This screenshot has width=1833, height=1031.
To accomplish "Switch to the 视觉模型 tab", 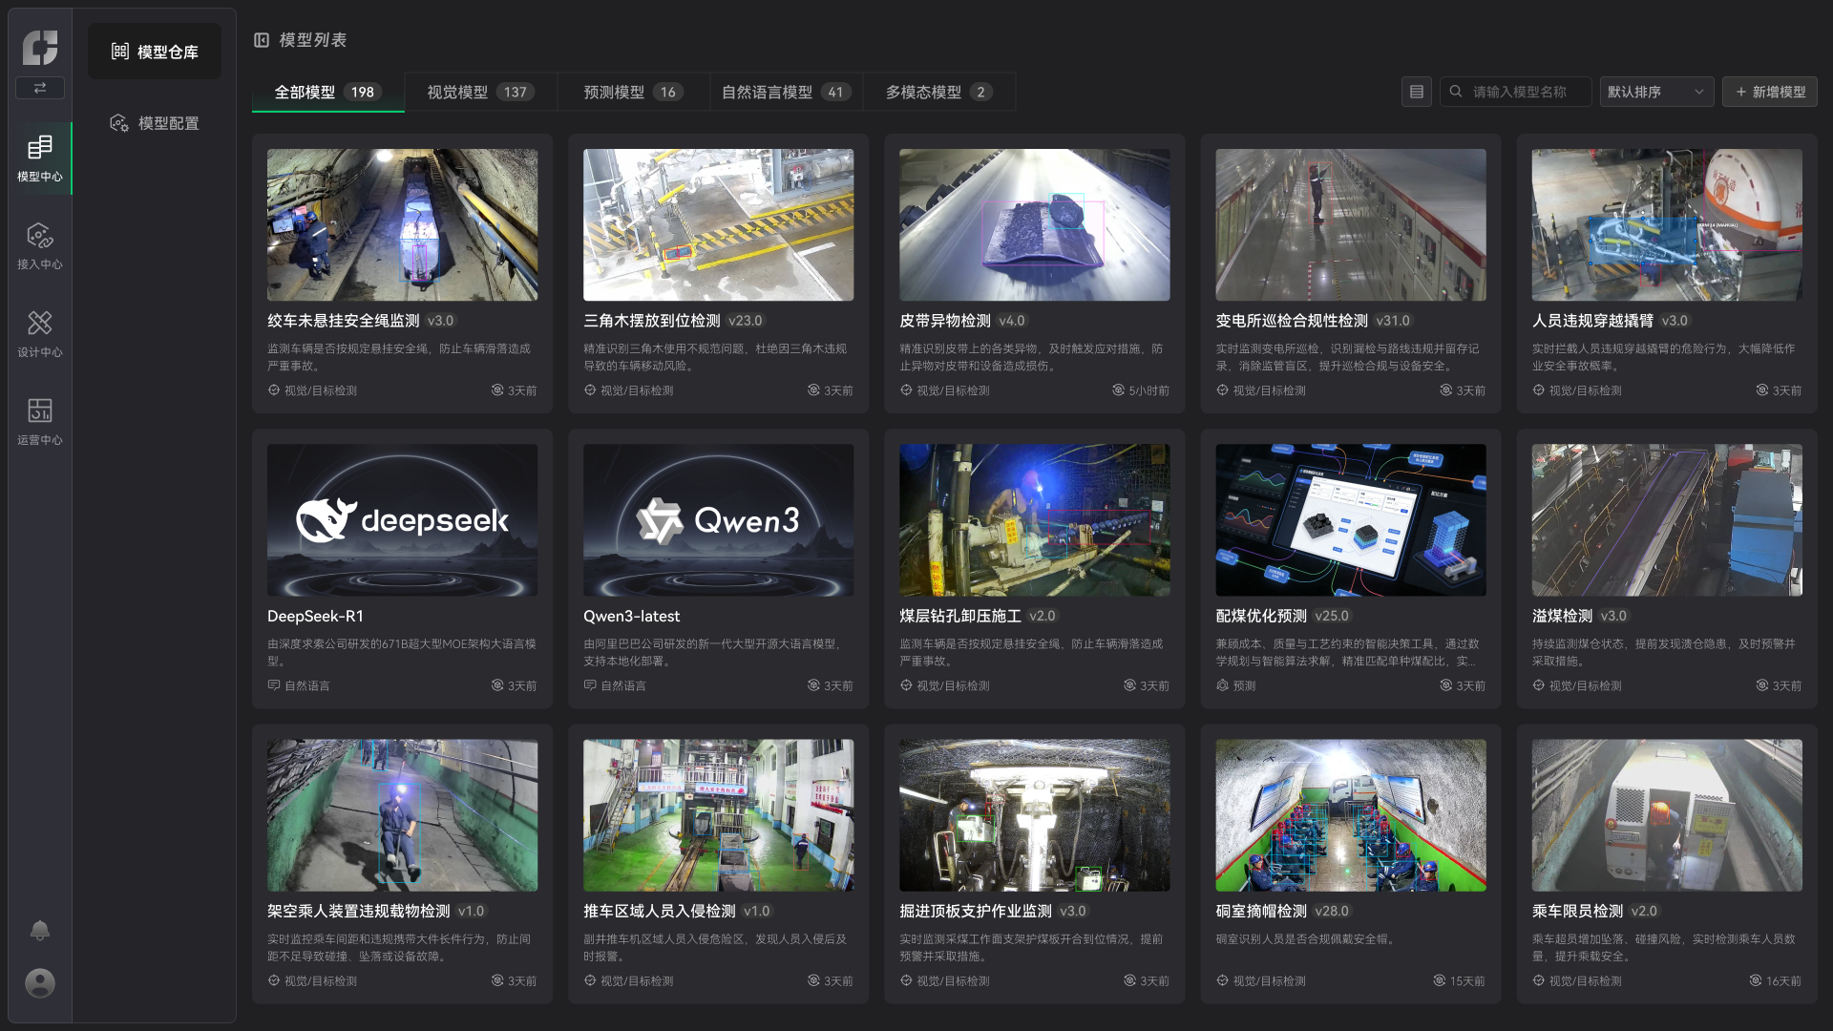I will 479,92.
